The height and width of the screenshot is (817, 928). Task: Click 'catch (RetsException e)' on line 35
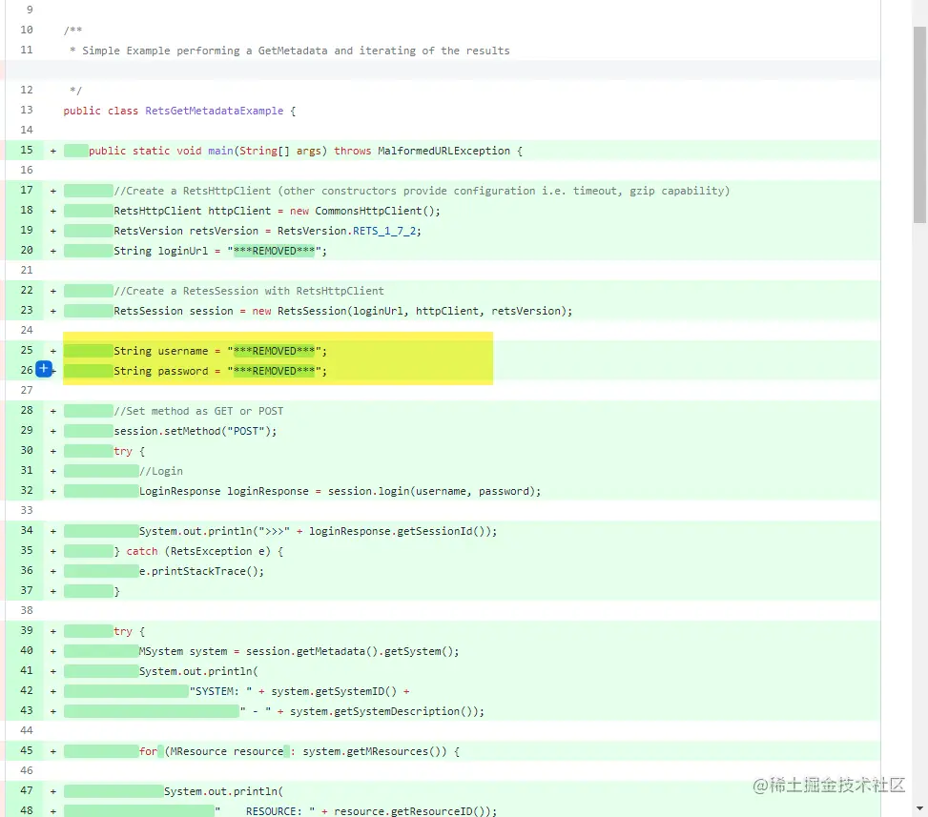pos(198,551)
